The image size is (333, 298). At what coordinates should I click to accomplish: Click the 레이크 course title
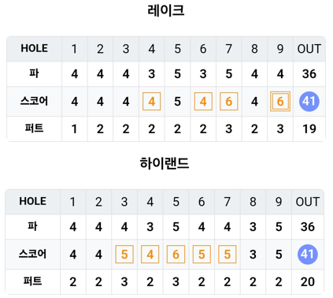[166, 10]
